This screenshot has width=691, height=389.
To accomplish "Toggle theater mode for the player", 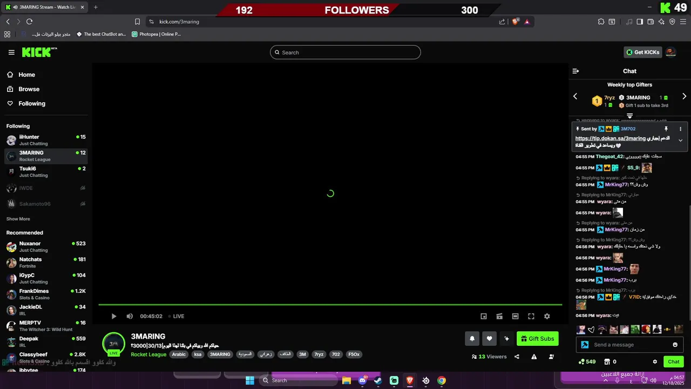I will click(515, 316).
